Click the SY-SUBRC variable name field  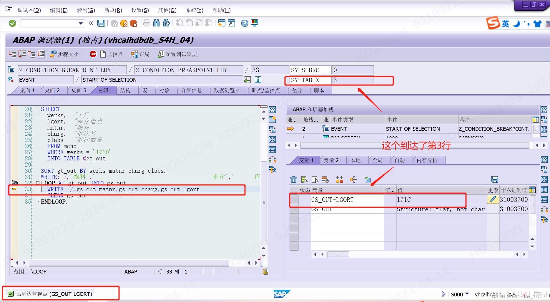pyautogui.click(x=310, y=70)
